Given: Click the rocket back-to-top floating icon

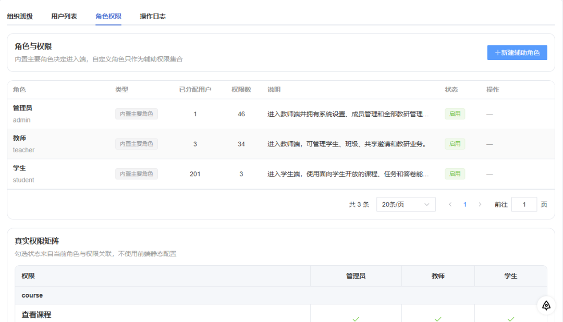Looking at the screenshot, I should (x=546, y=305).
